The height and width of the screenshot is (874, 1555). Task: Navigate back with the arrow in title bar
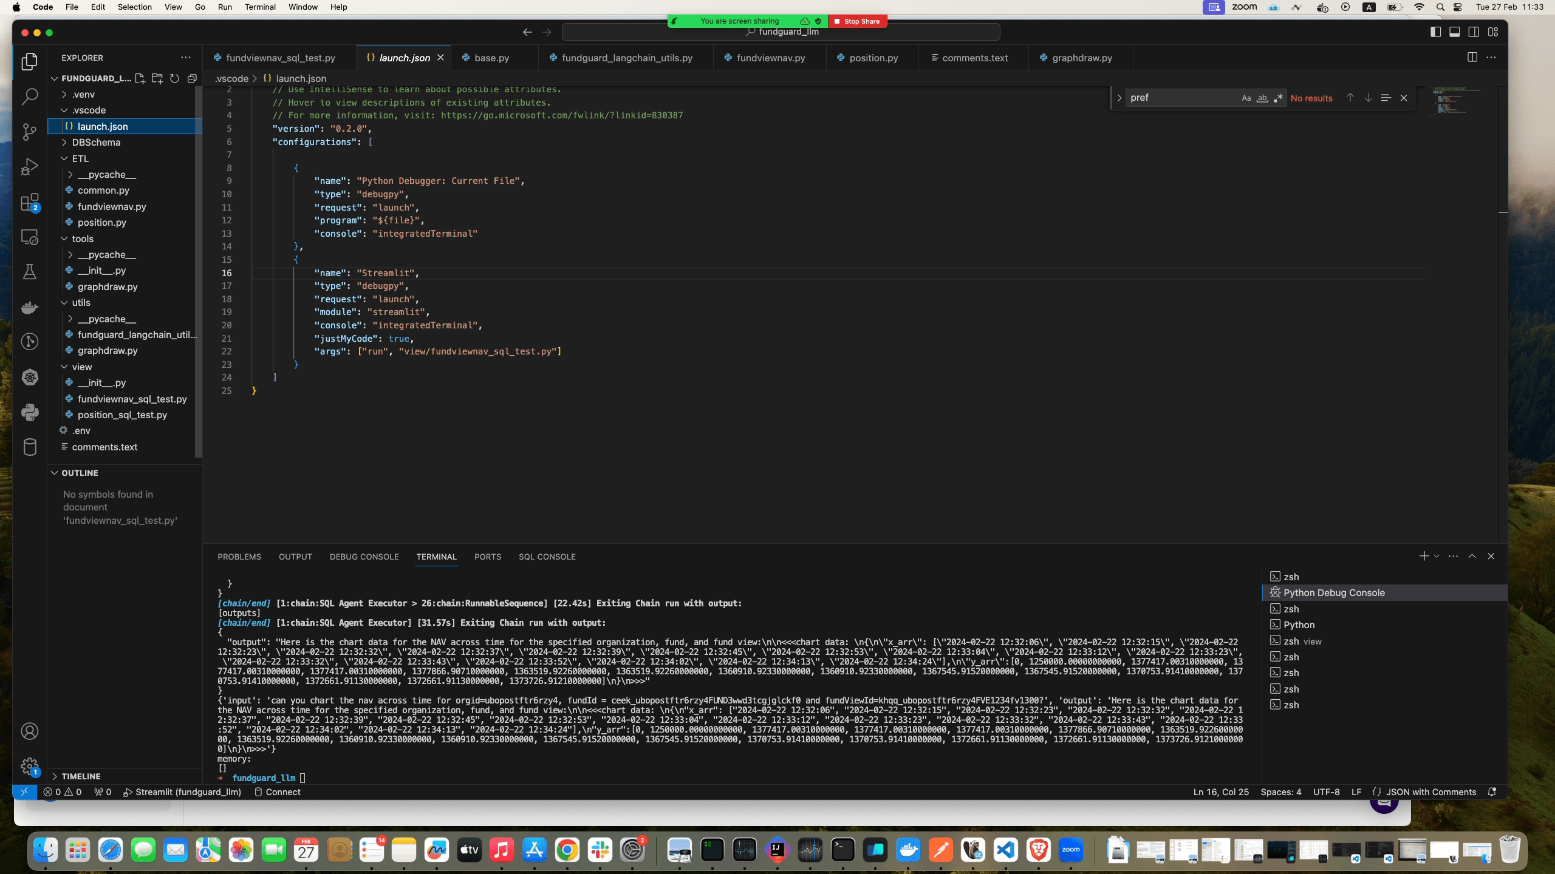[527, 32]
